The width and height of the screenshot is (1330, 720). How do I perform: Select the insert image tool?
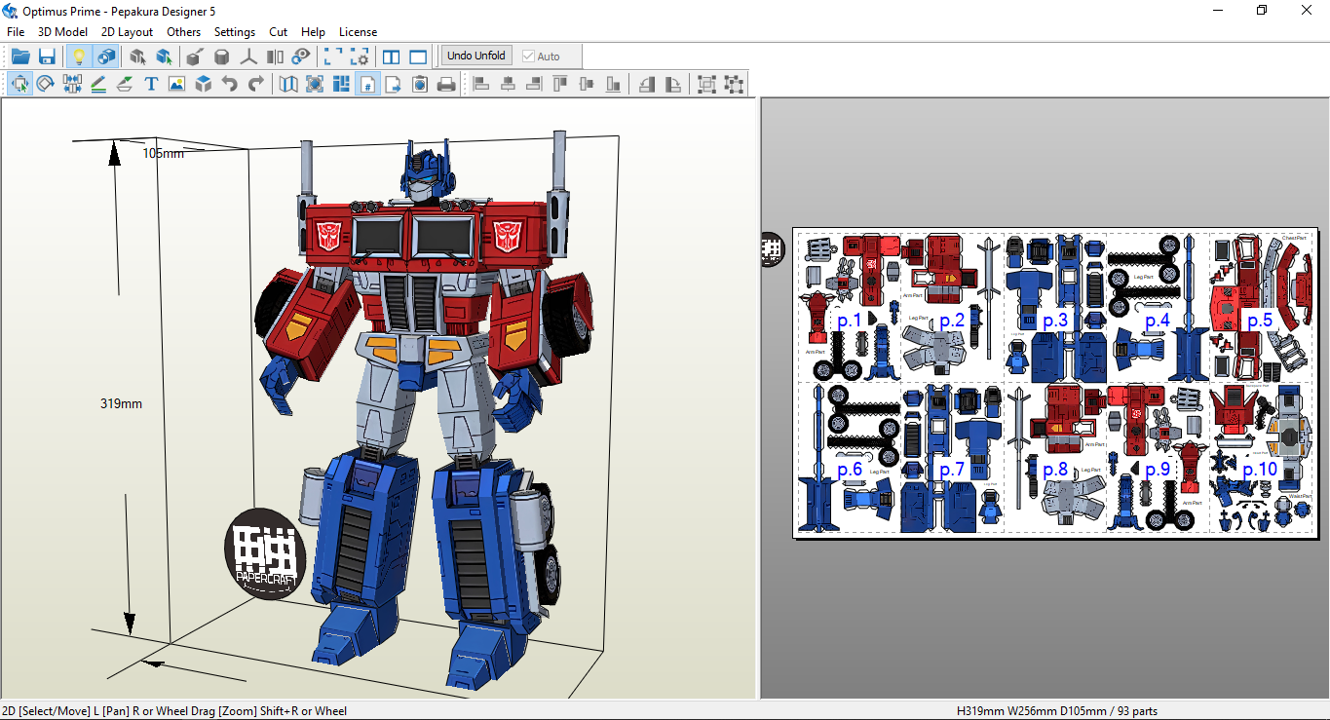point(176,84)
